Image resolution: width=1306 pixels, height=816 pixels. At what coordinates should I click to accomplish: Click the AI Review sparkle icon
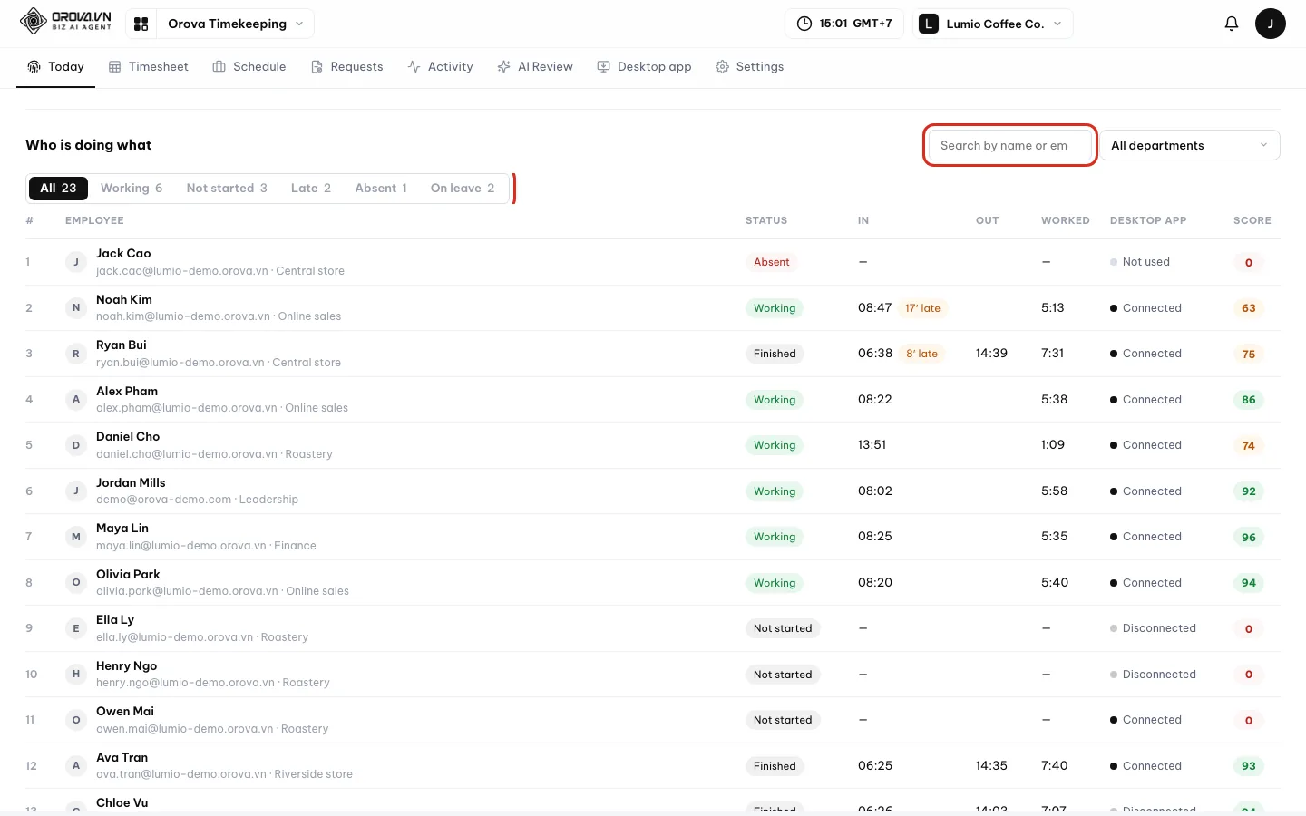click(504, 66)
